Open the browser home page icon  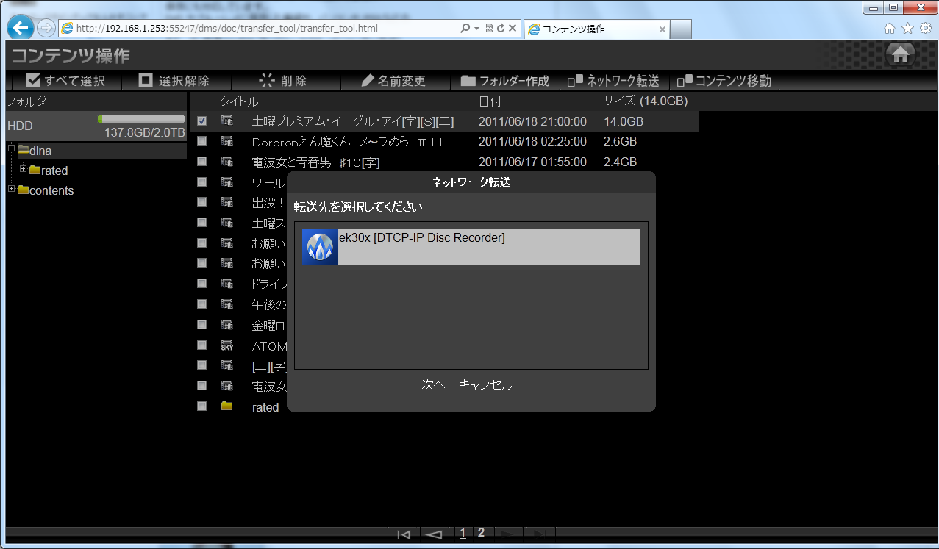(889, 28)
